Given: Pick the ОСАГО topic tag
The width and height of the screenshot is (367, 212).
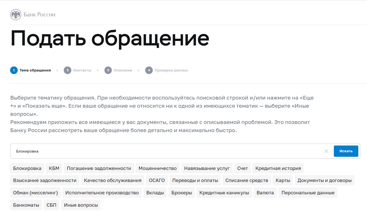Looking at the screenshot, I should (x=156, y=180).
